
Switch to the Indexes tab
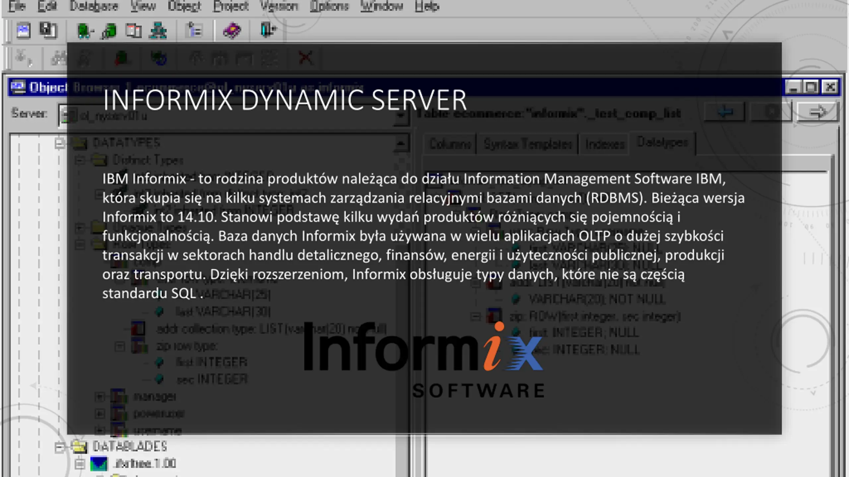[x=605, y=144]
